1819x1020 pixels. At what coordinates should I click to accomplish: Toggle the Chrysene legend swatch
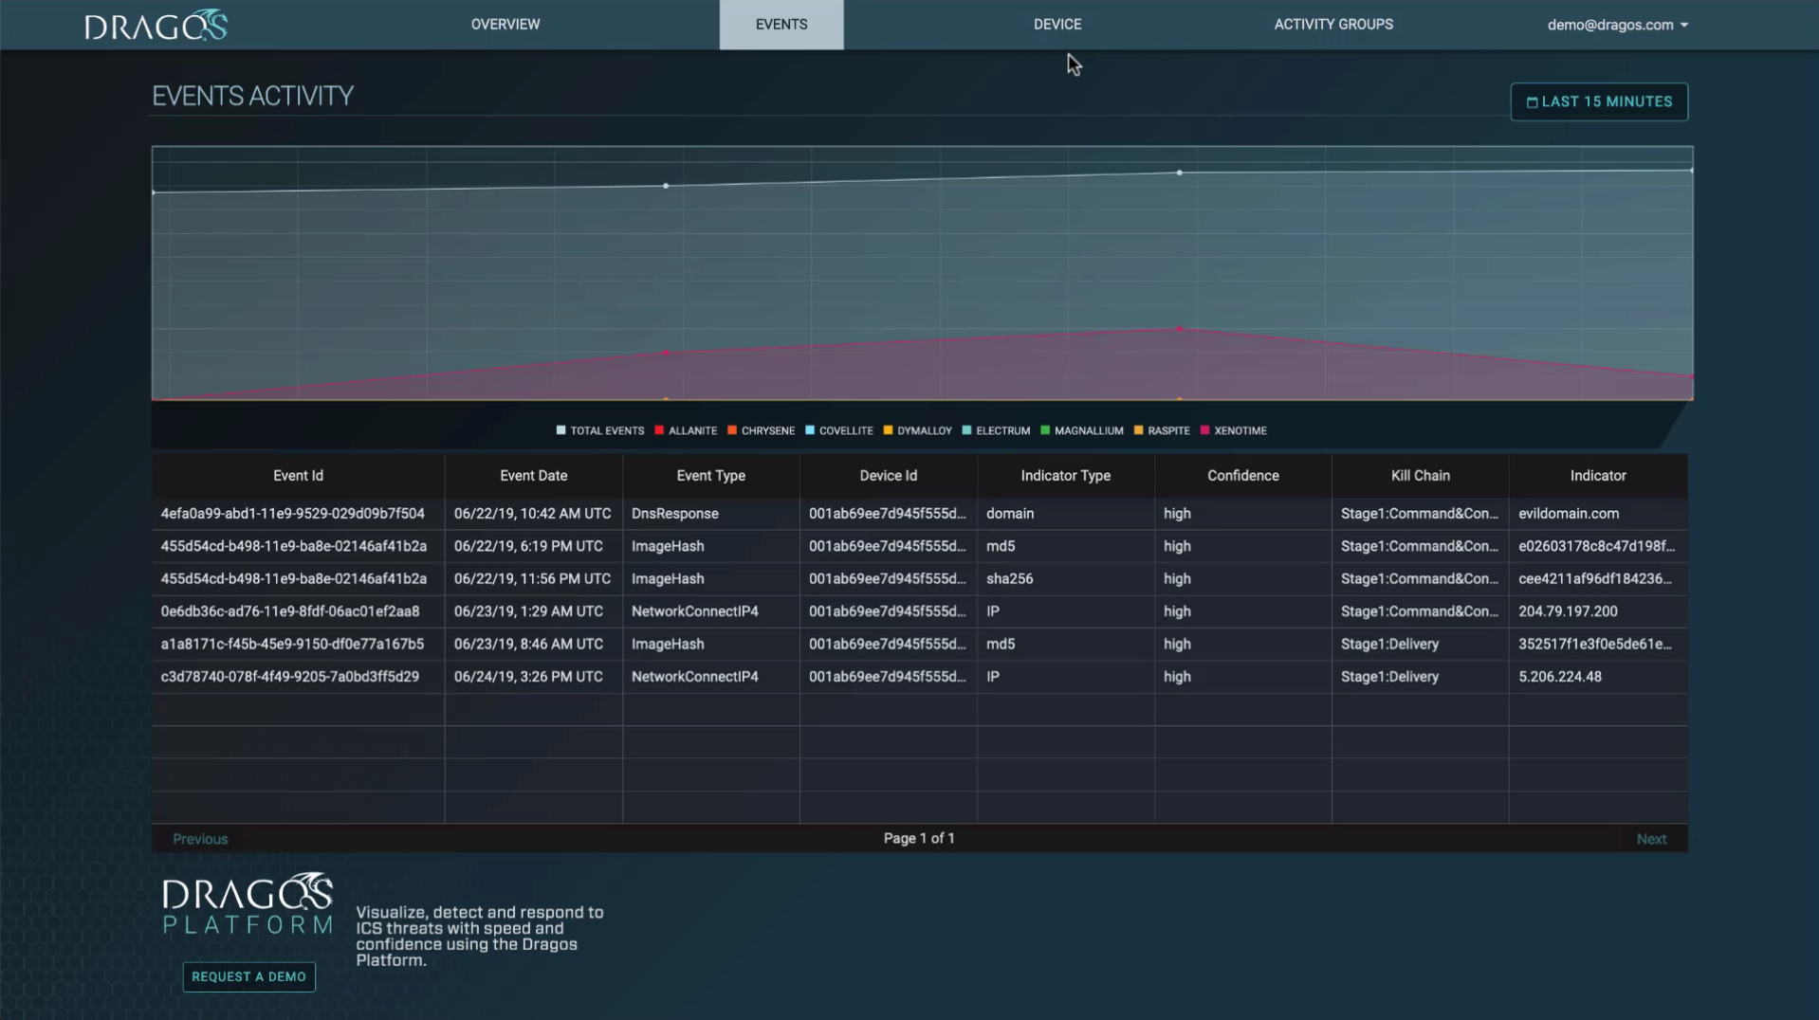(732, 430)
